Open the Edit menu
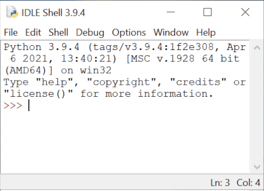 tap(33, 33)
